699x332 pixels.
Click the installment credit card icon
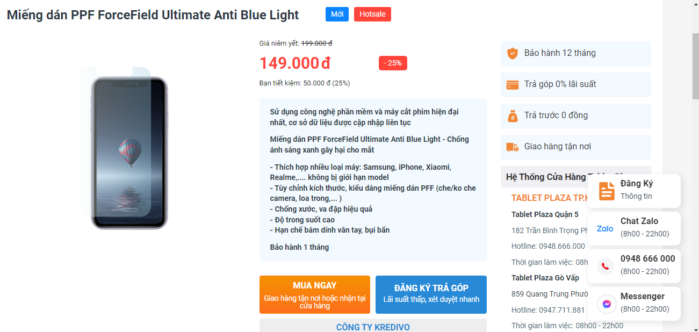pyautogui.click(x=513, y=84)
